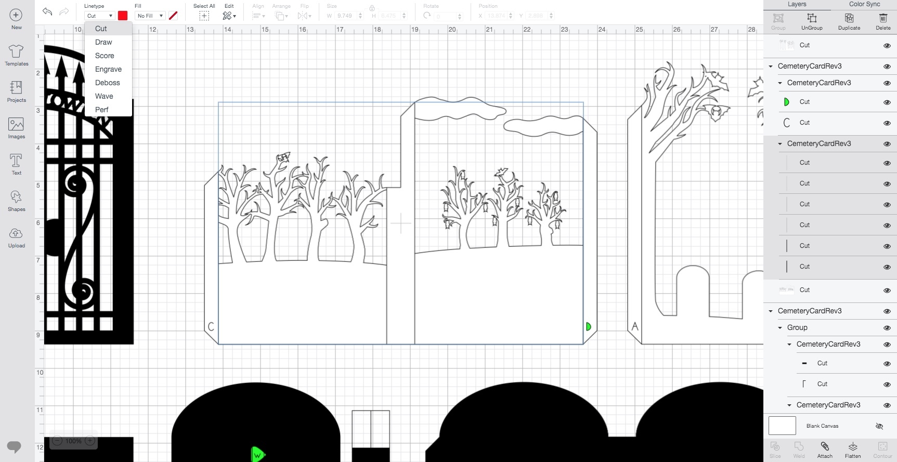
Task: Choose Draw from Linetype menu
Action: pyautogui.click(x=108, y=42)
